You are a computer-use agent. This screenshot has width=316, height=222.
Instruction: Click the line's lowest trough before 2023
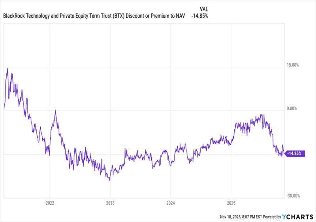109,180
